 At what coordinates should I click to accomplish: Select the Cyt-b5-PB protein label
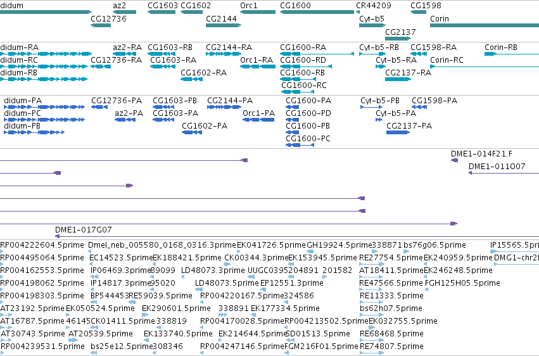tap(380, 101)
